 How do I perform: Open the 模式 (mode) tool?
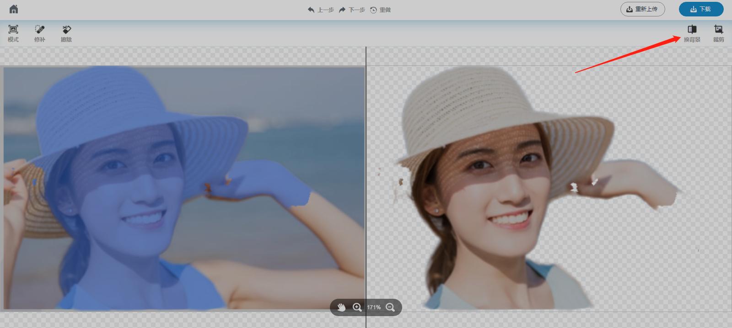tap(13, 33)
